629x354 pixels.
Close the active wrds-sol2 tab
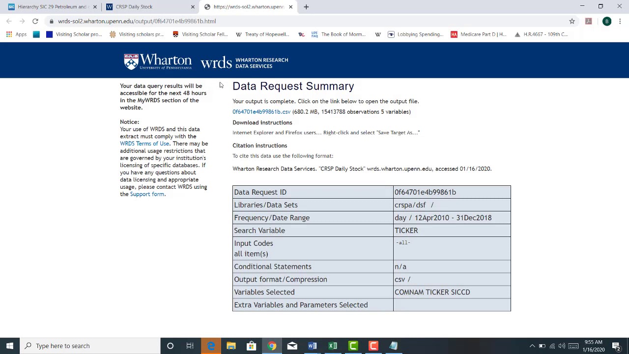click(290, 7)
